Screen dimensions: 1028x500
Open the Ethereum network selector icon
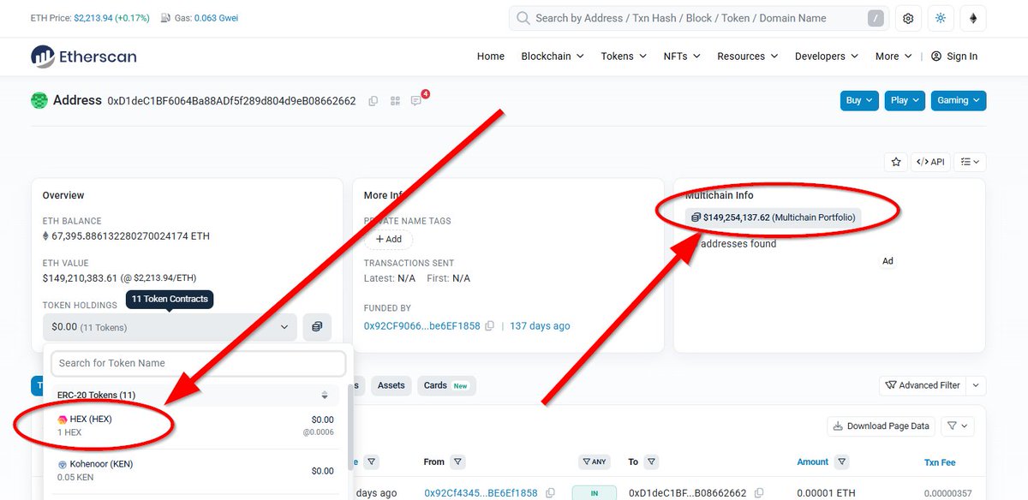973,18
